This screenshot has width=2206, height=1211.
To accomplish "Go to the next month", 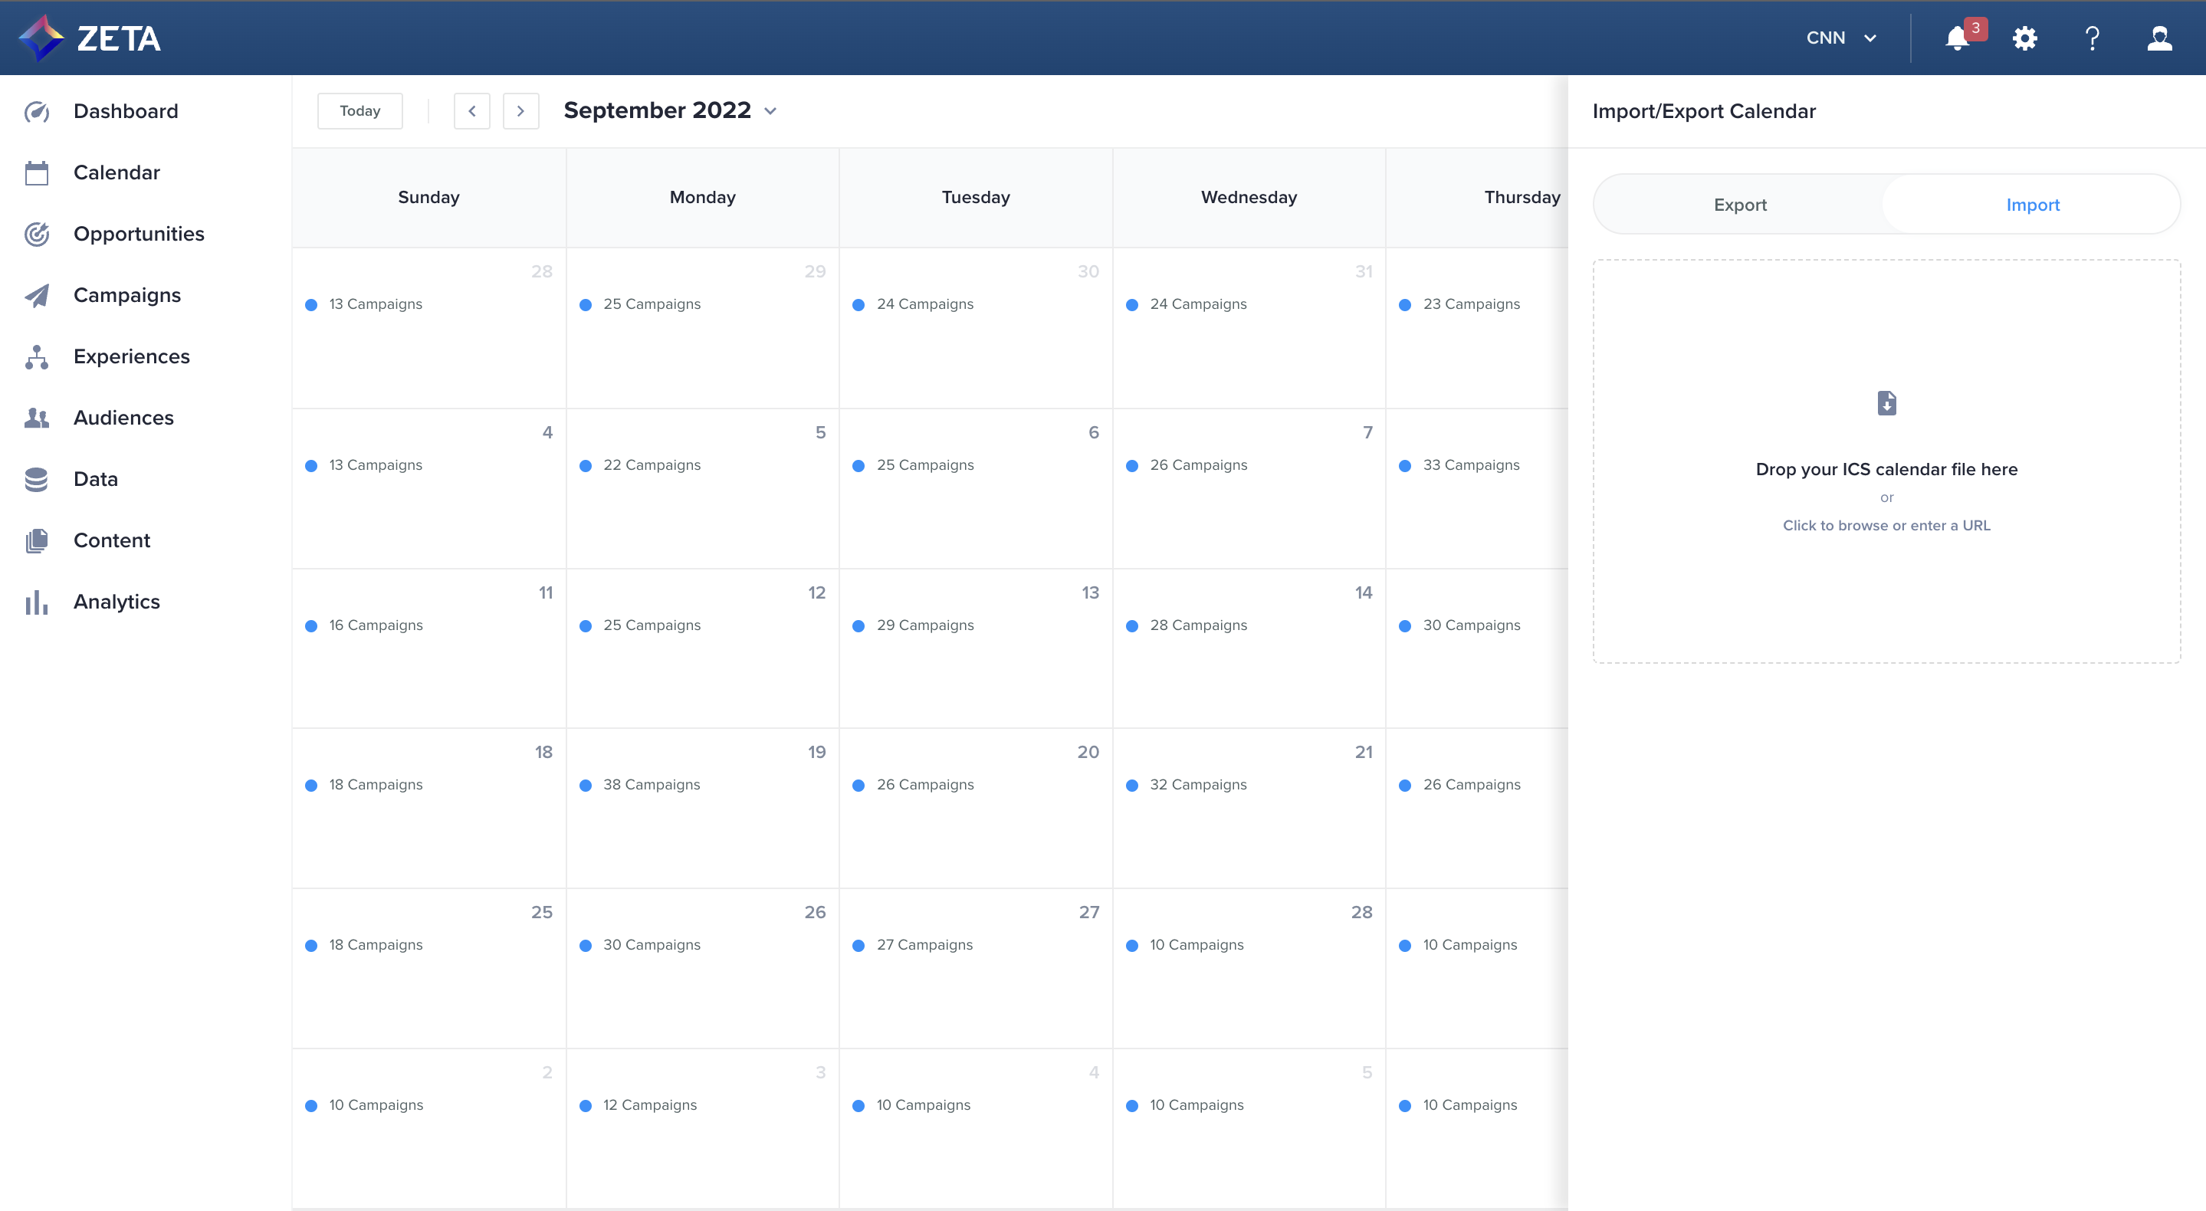I will tap(520, 111).
